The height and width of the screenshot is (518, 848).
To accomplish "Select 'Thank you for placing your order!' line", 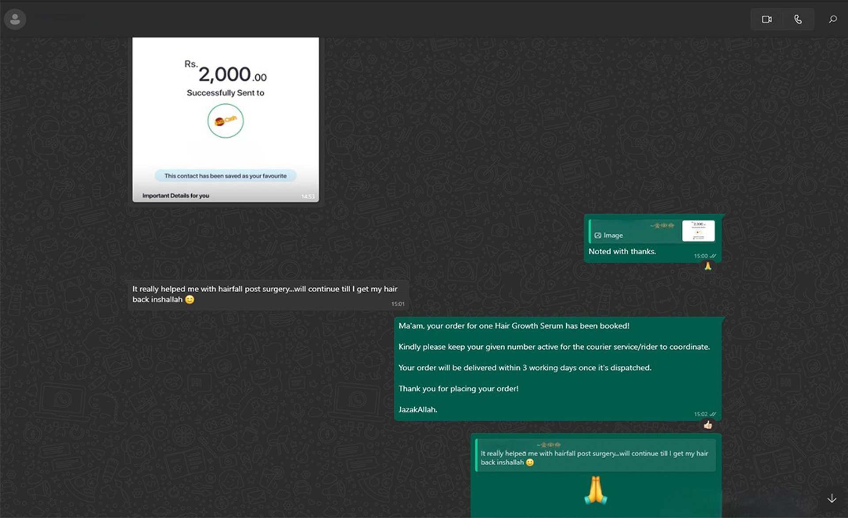I will pyautogui.click(x=458, y=389).
